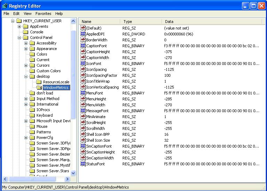Click the CaptionHeight string value icon
Screen dimensions: 267x191
(83, 51)
